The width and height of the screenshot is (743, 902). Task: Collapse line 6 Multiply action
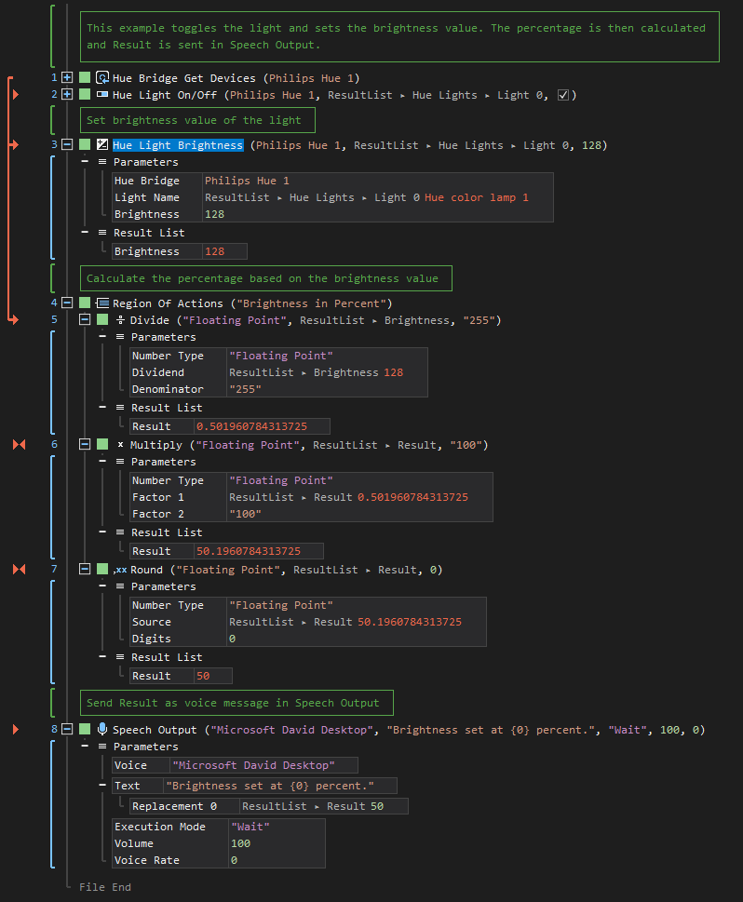coord(85,445)
